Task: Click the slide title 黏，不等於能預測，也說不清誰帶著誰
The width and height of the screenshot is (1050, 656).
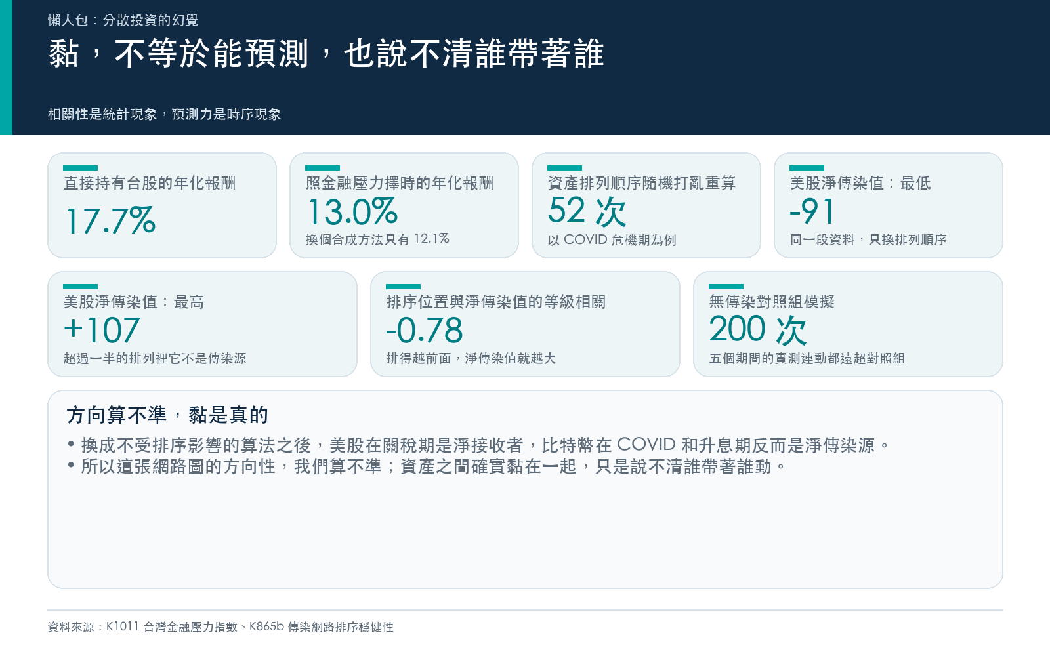Action: (326, 54)
